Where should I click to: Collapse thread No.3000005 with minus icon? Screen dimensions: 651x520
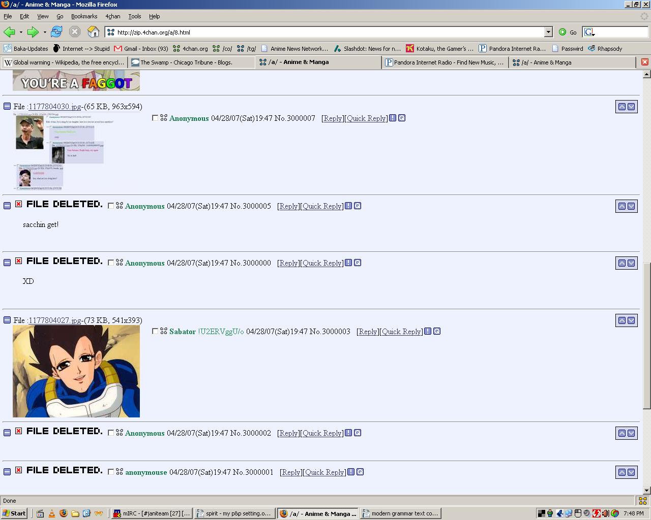pyautogui.click(x=7, y=206)
